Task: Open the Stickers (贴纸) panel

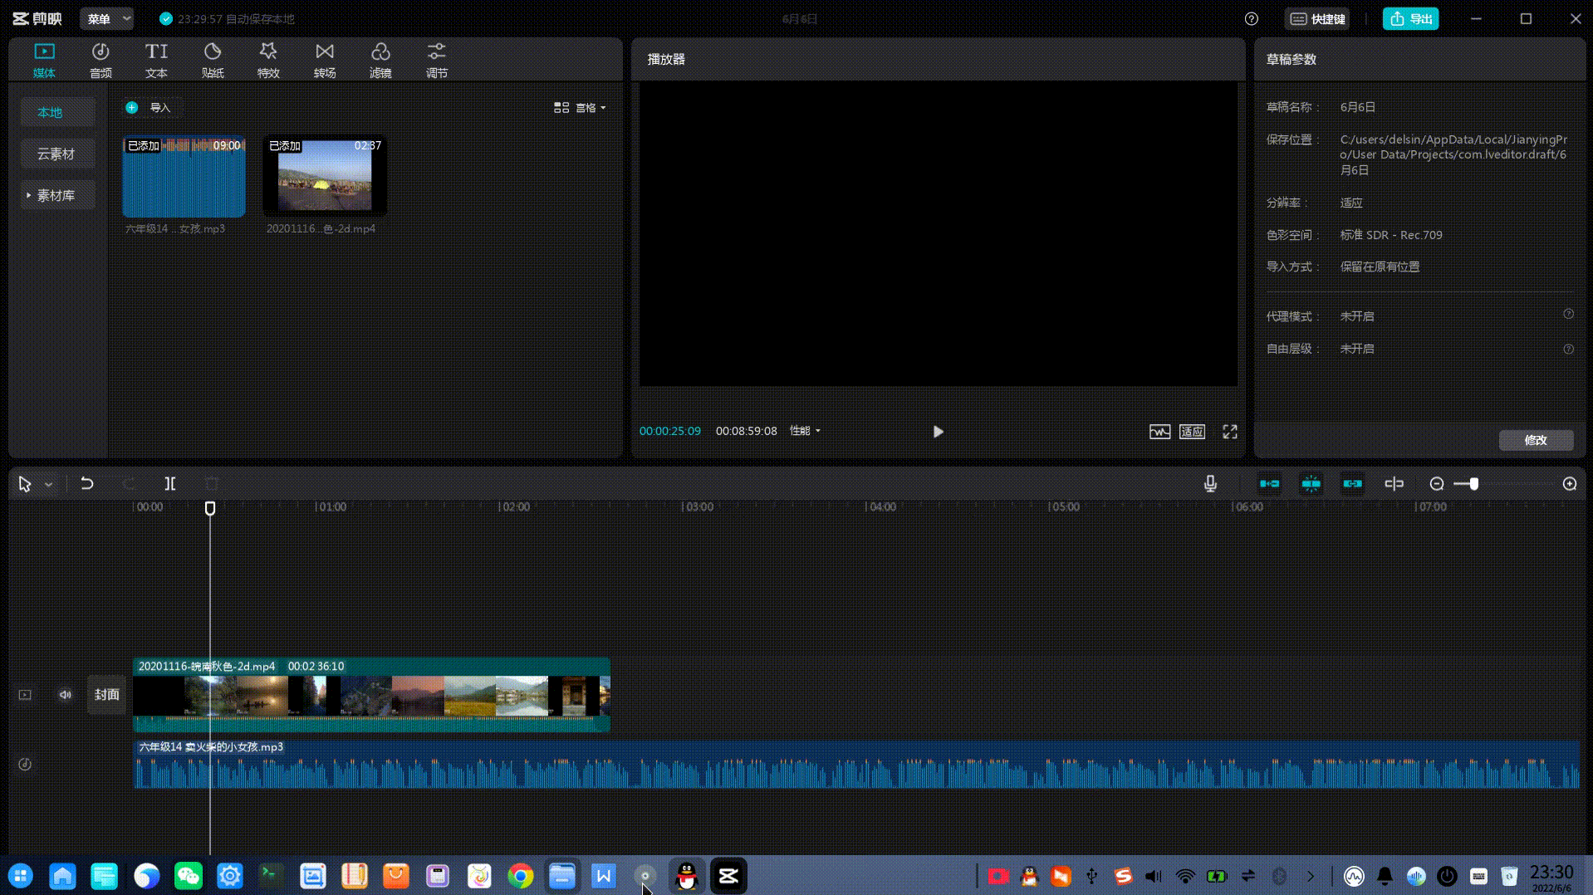Action: pyautogui.click(x=213, y=61)
